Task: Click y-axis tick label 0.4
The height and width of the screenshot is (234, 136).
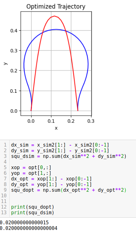Action: 14,31
